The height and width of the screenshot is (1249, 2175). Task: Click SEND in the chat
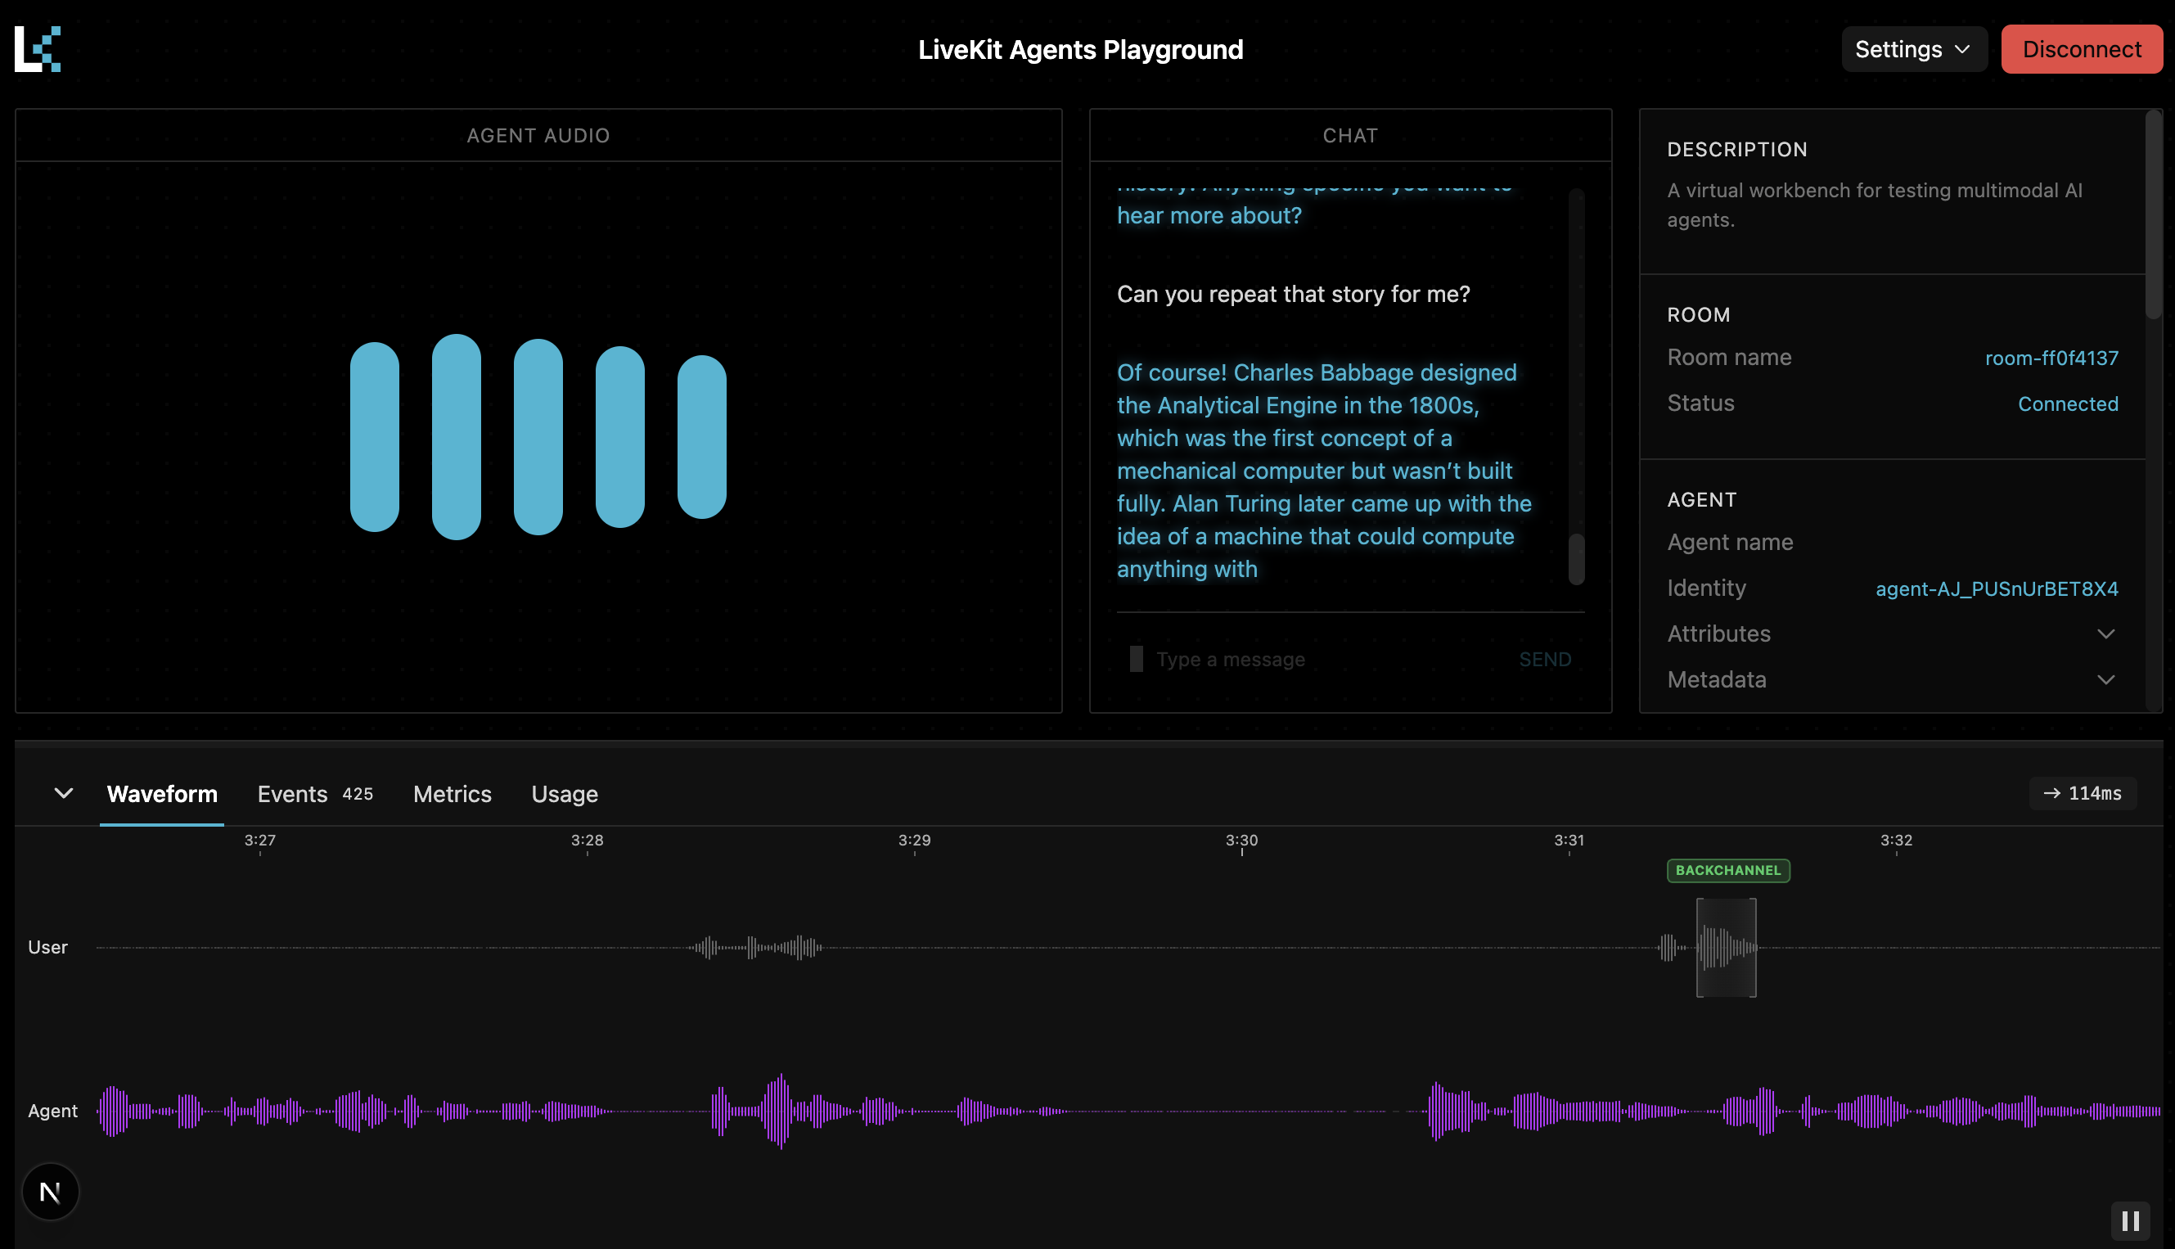(x=1545, y=659)
